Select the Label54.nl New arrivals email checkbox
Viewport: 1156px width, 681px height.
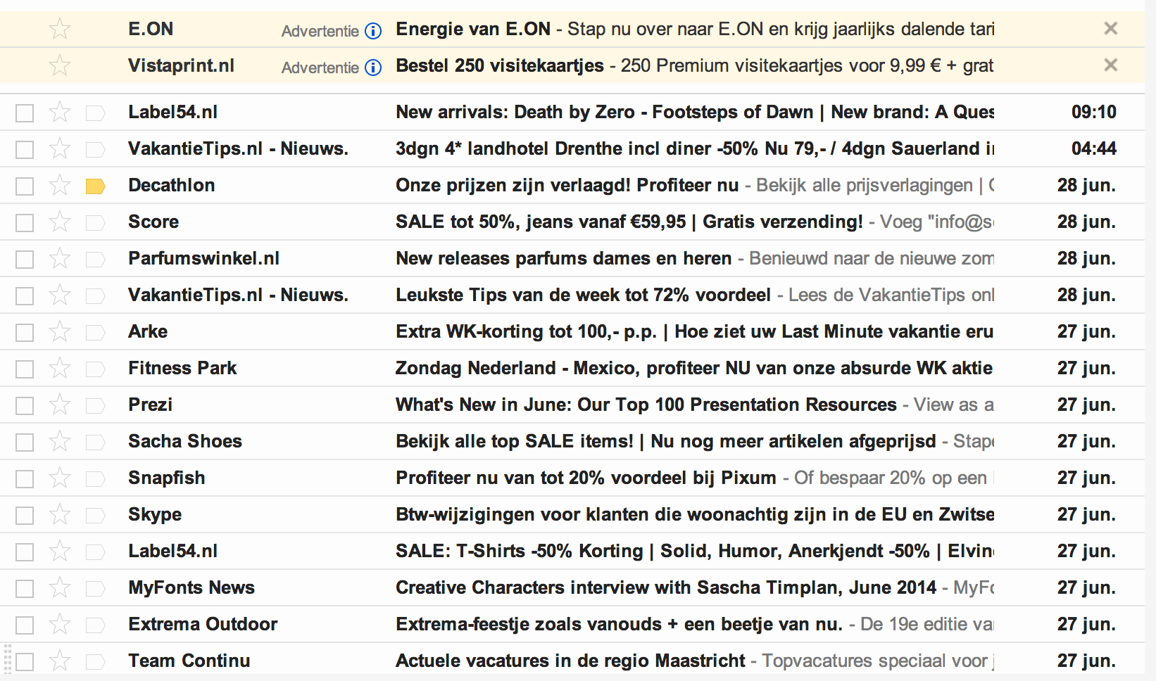coord(25,113)
